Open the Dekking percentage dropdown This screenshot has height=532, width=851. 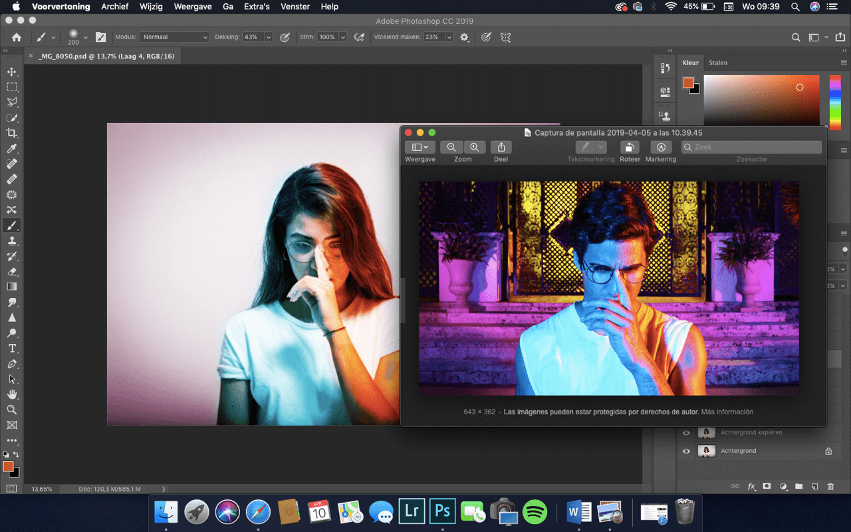[x=269, y=37]
